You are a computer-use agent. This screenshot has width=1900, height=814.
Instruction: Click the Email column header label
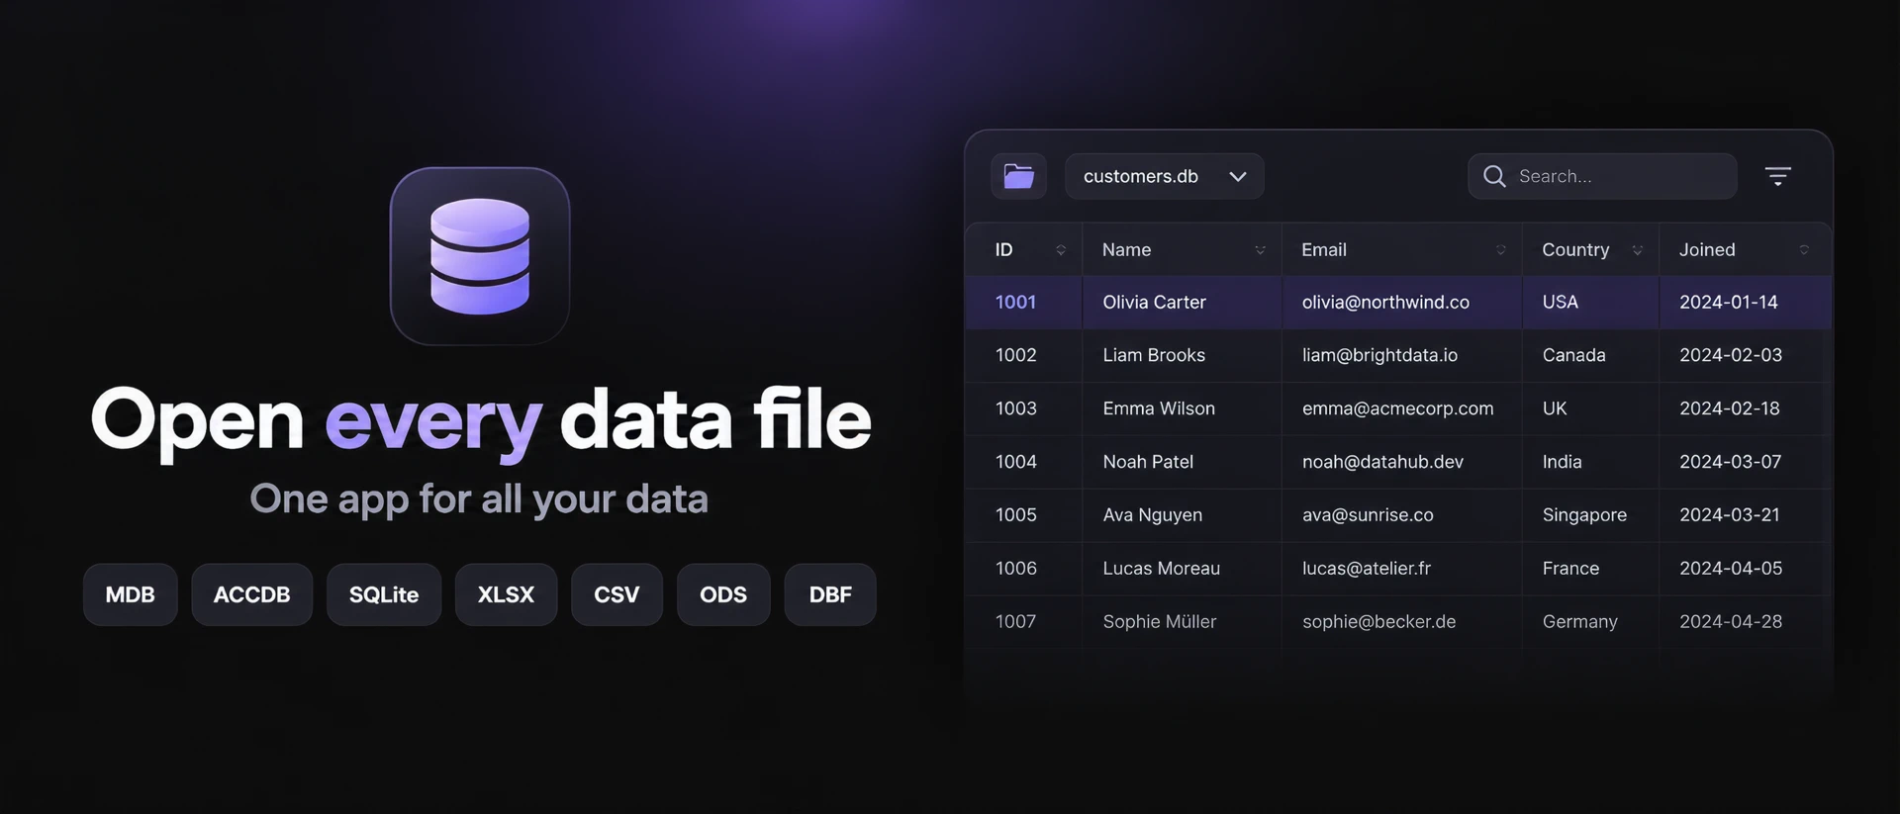1324,250
